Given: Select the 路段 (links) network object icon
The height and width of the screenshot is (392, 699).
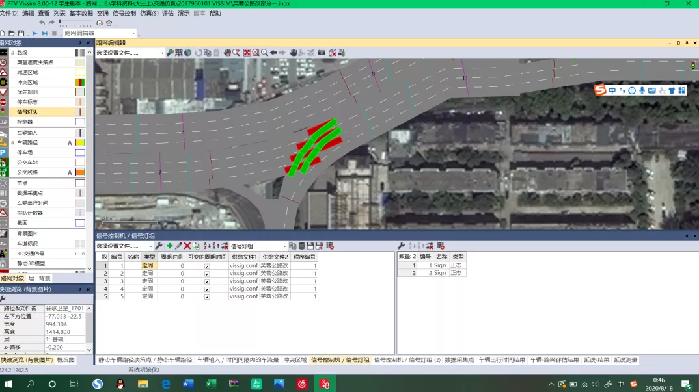Looking at the screenshot, I should coord(3,53).
